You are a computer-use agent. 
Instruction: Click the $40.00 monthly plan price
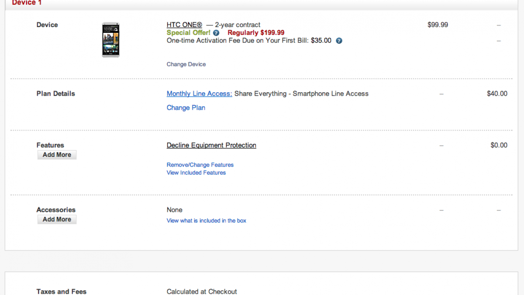tap(497, 94)
